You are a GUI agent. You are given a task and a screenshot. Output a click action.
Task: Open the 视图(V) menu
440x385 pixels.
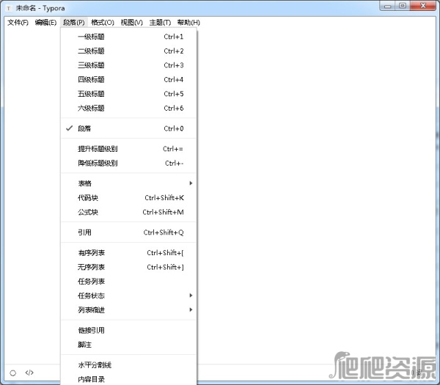132,22
